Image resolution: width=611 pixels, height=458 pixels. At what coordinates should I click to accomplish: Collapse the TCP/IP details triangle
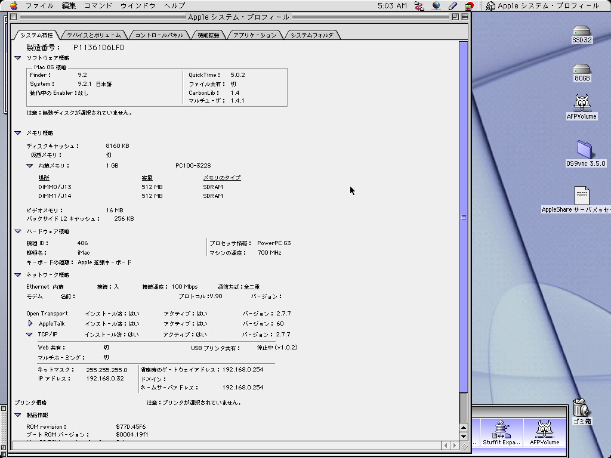(x=29, y=334)
